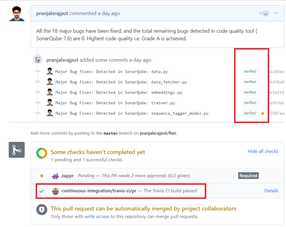Click the Travis CI mascot icon
The width and height of the screenshot is (286, 227).
pyautogui.click(x=55, y=191)
